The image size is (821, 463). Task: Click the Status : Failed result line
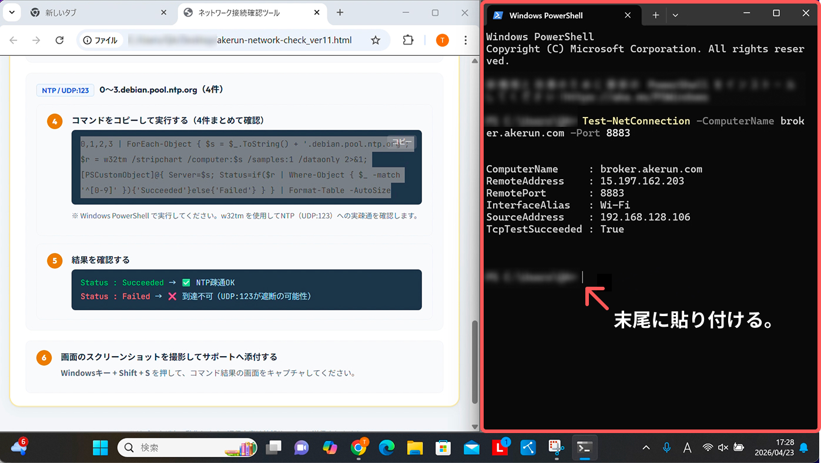tap(196, 296)
